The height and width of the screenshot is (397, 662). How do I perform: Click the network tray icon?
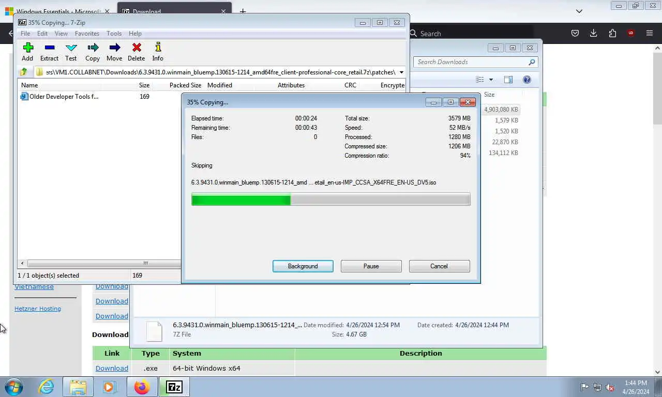597,387
